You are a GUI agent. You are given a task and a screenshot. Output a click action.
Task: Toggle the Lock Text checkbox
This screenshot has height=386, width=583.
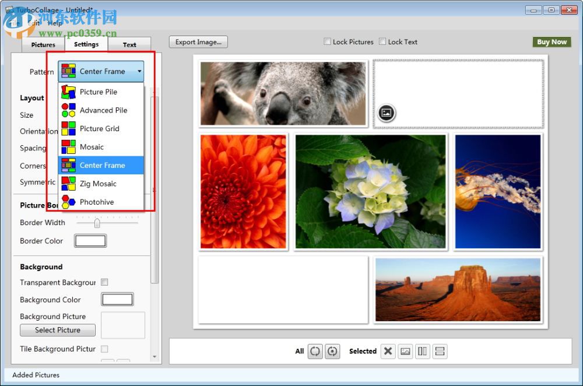pos(382,41)
